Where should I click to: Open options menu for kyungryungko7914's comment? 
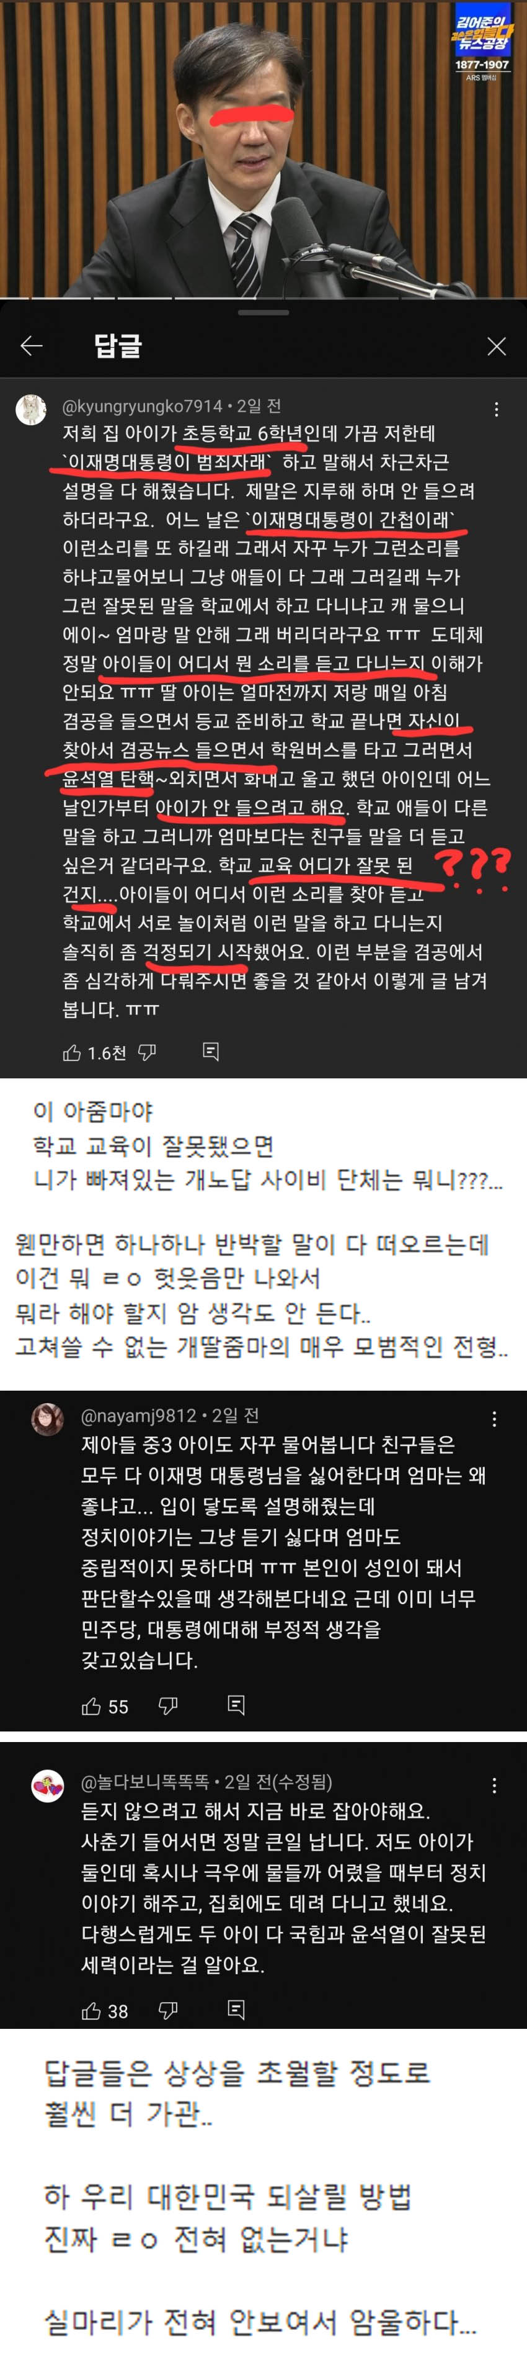pyautogui.click(x=496, y=410)
